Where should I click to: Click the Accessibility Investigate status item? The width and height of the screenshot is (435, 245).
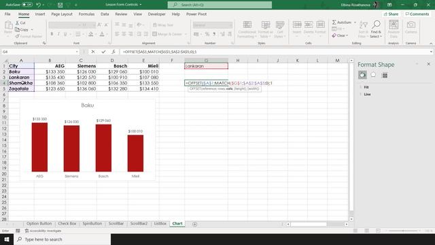(43, 231)
